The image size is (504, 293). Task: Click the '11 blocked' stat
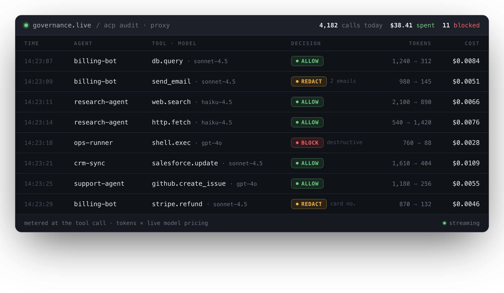(461, 25)
